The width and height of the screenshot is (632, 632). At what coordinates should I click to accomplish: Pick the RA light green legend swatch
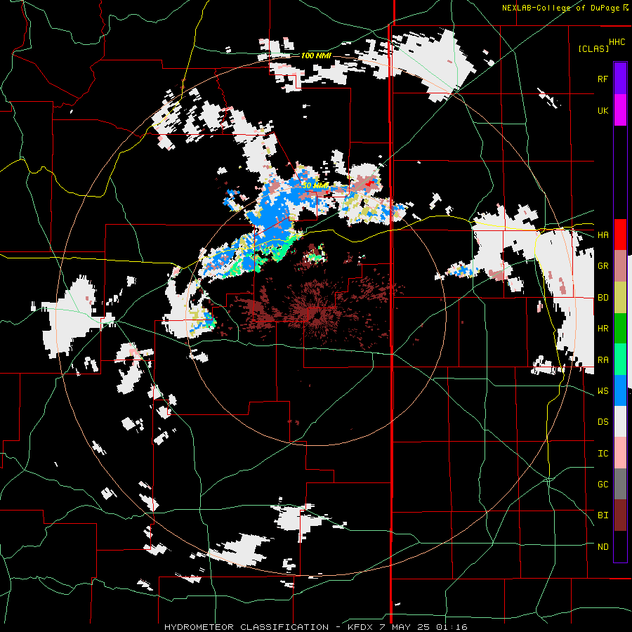(x=620, y=360)
